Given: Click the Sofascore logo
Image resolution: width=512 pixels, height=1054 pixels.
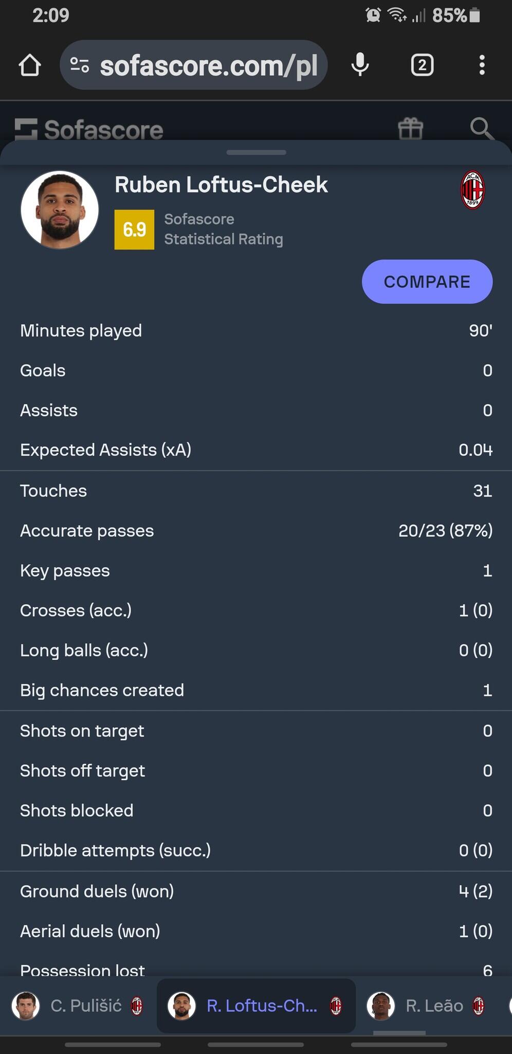Looking at the screenshot, I should click(x=89, y=130).
